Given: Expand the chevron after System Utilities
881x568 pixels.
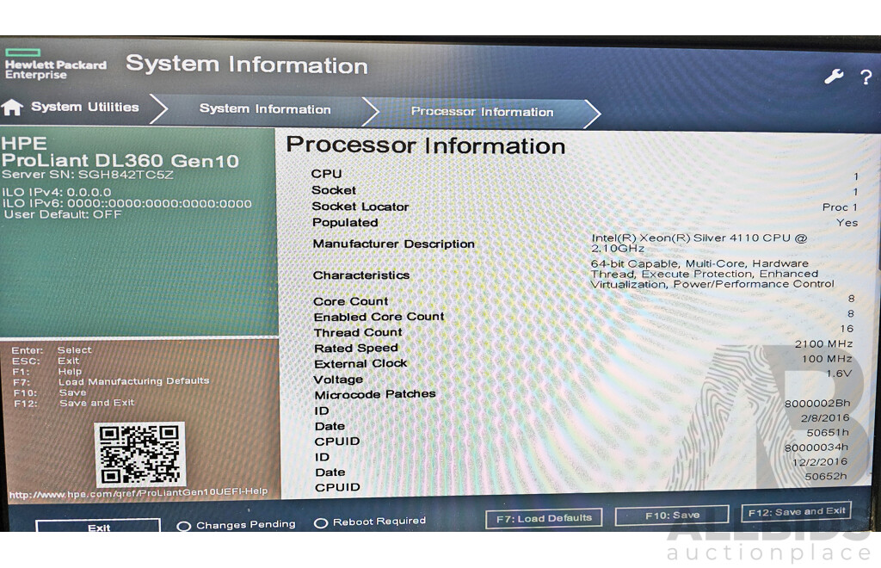Looking at the screenshot, I should tap(159, 108).
